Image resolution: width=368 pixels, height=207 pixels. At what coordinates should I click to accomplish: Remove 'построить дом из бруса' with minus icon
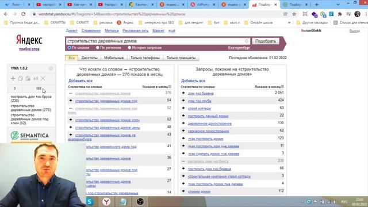pos(183,161)
